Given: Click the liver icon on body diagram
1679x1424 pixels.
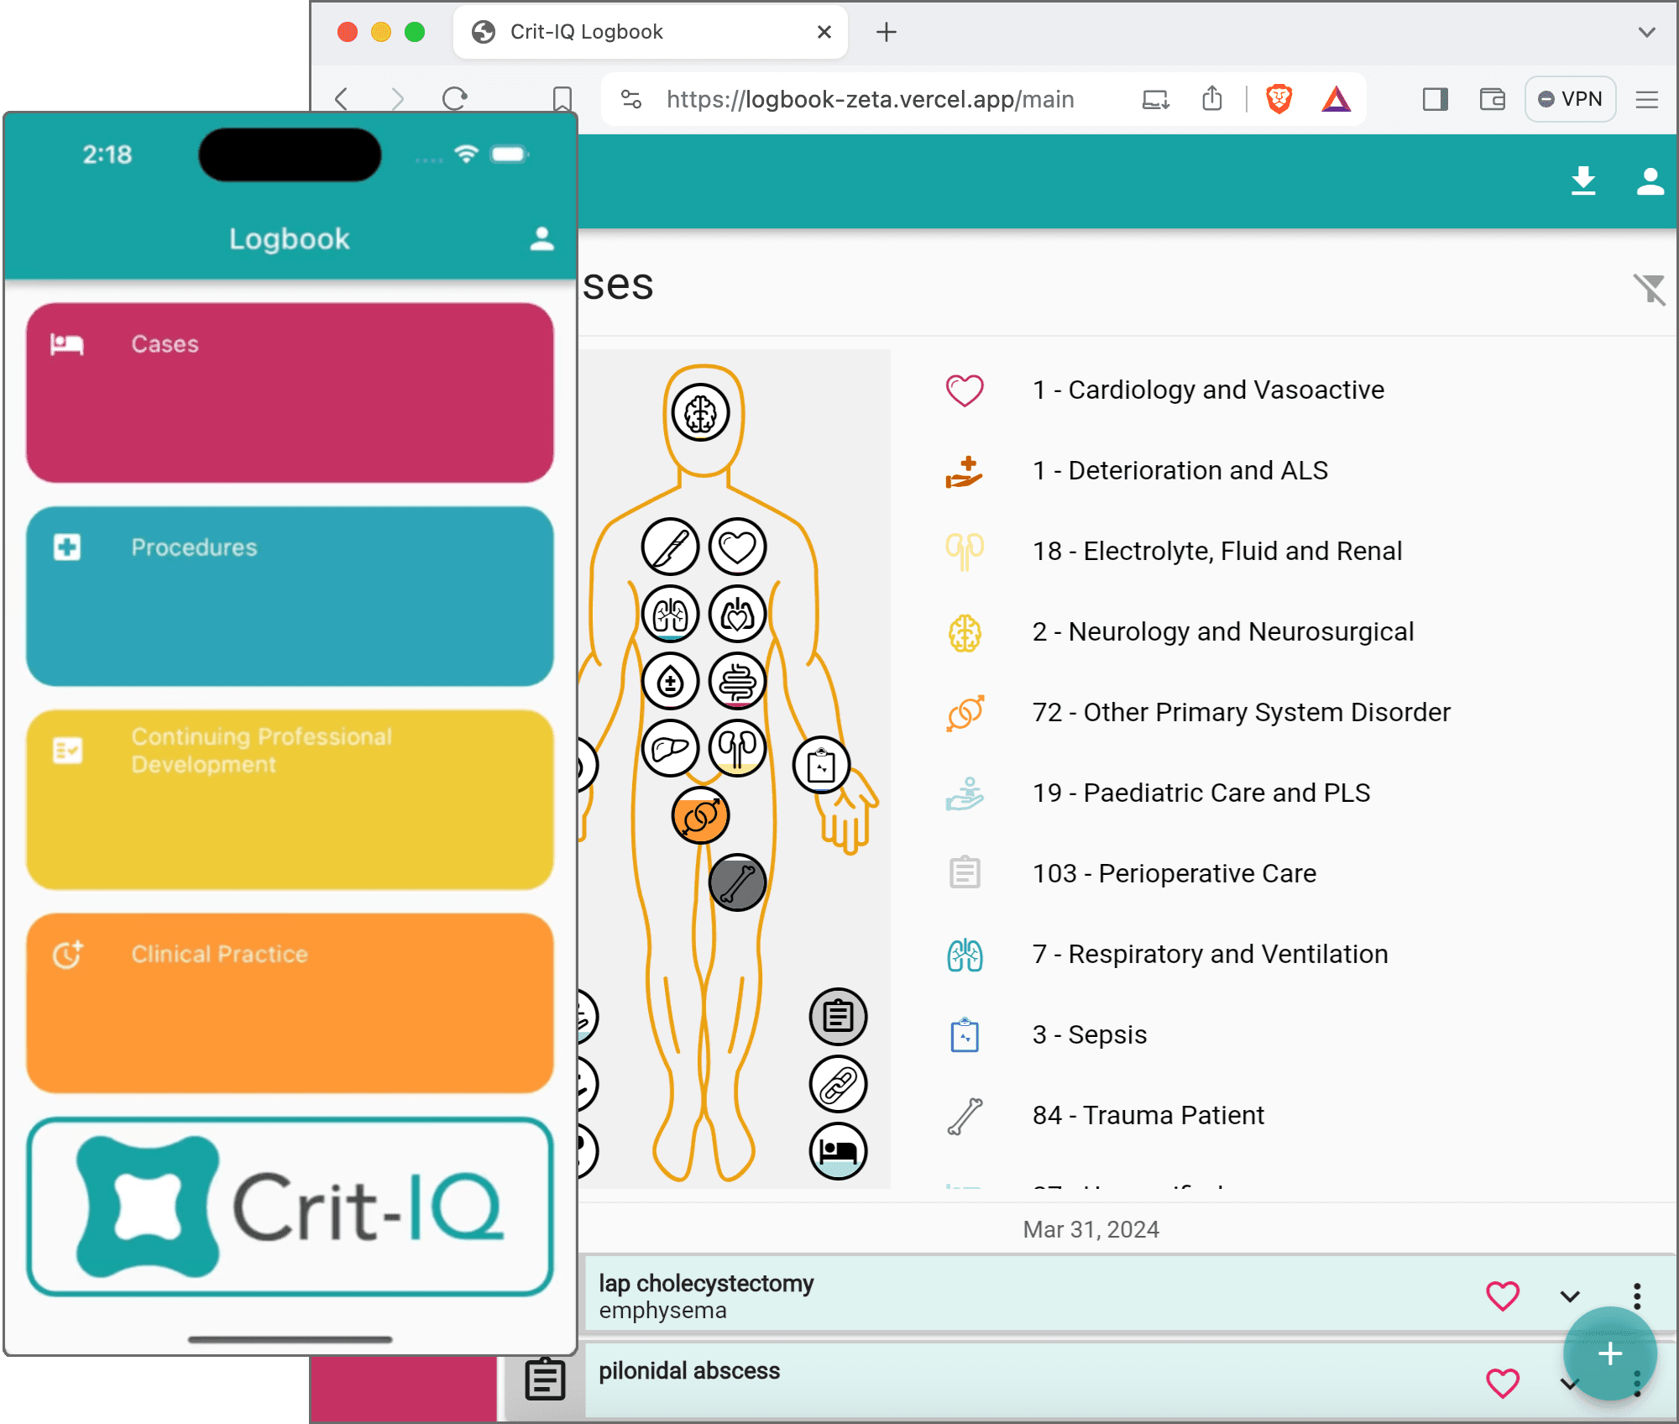Looking at the screenshot, I should point(670,748).
